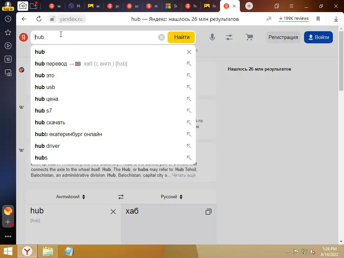Open the Windows Start button
The height and width of the screenshot is (258, 344).
pyautogui.click(x=8, y=251)
